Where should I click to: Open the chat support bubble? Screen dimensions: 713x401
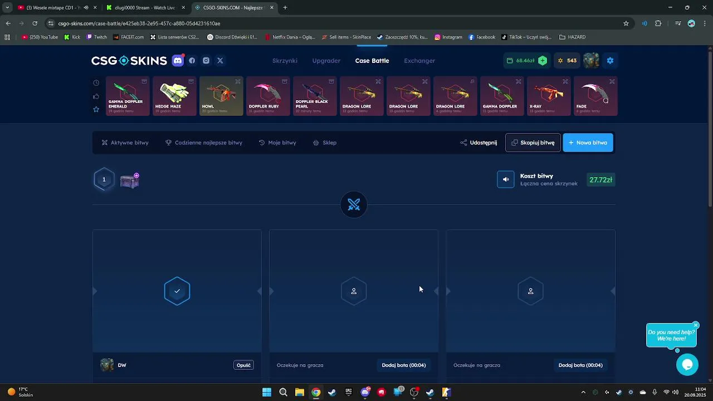coord(687,364)
